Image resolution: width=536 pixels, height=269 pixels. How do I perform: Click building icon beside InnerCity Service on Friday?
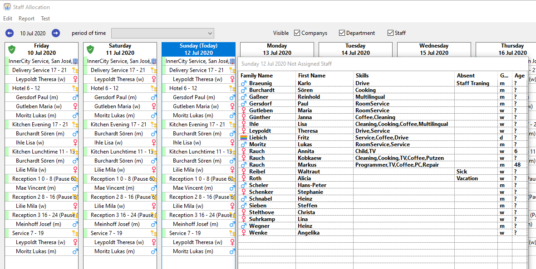75,61
